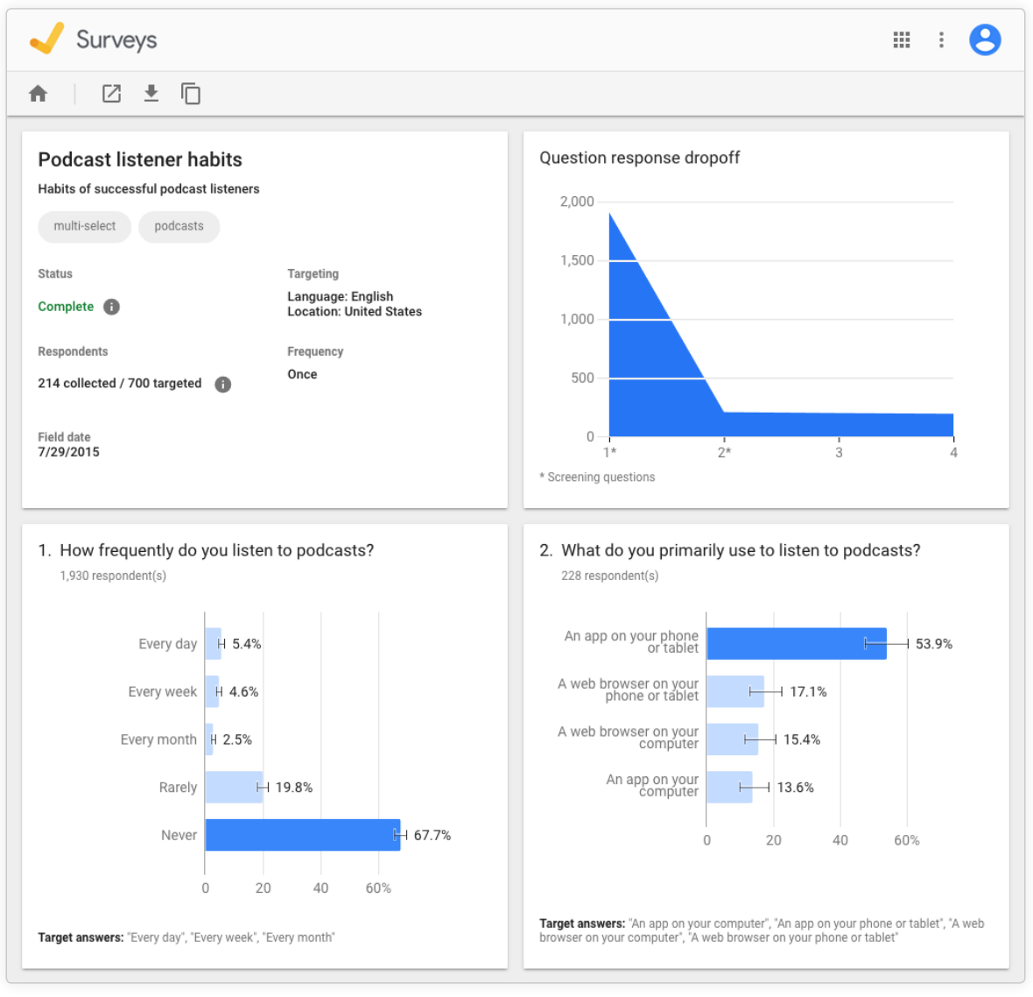Image resolution: width=1033 pixels, height=997 pixels.
Task: Open the user account avatar
Action: (985, 39)
